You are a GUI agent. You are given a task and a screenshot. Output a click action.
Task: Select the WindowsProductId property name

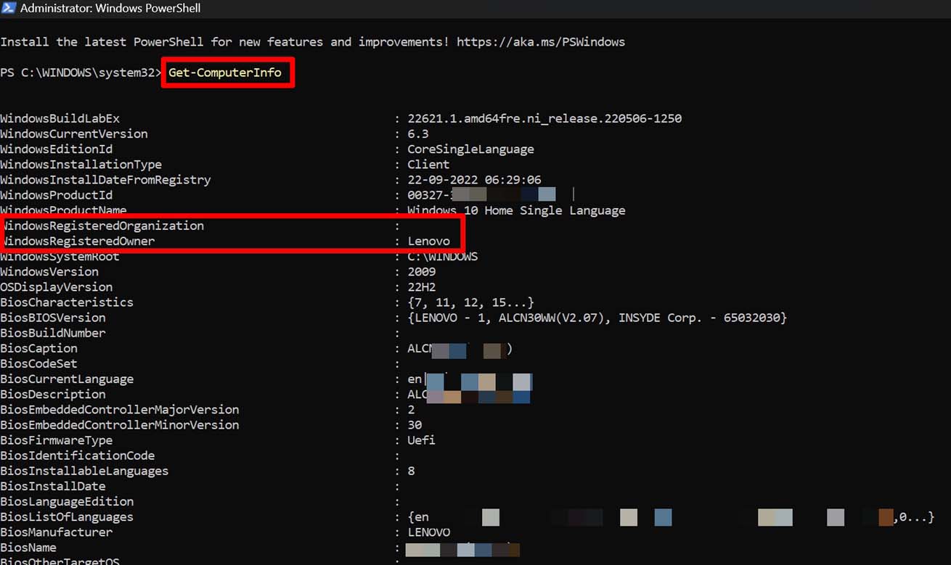56,195
